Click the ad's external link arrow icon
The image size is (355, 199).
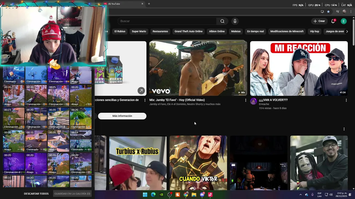click(x=141, y=91)
